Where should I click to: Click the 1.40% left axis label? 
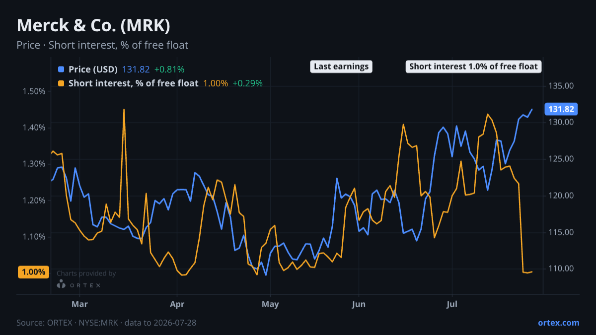point(34,128)
